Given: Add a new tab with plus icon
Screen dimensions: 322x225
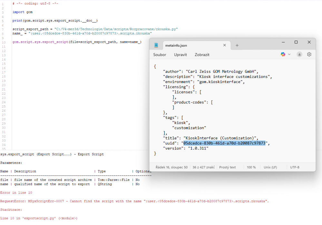Looking at the screenshot, I should coord(237,45).
